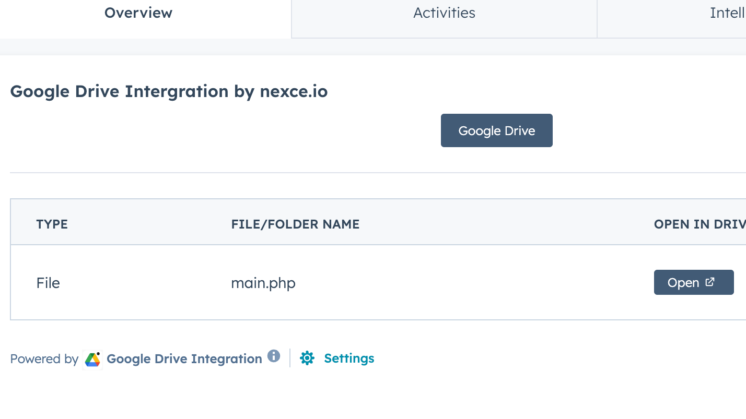This screenshot has height=419, width=746.
Task: Click the File type cell in the row
Action: pyautogui.click(x=48, y=283)
